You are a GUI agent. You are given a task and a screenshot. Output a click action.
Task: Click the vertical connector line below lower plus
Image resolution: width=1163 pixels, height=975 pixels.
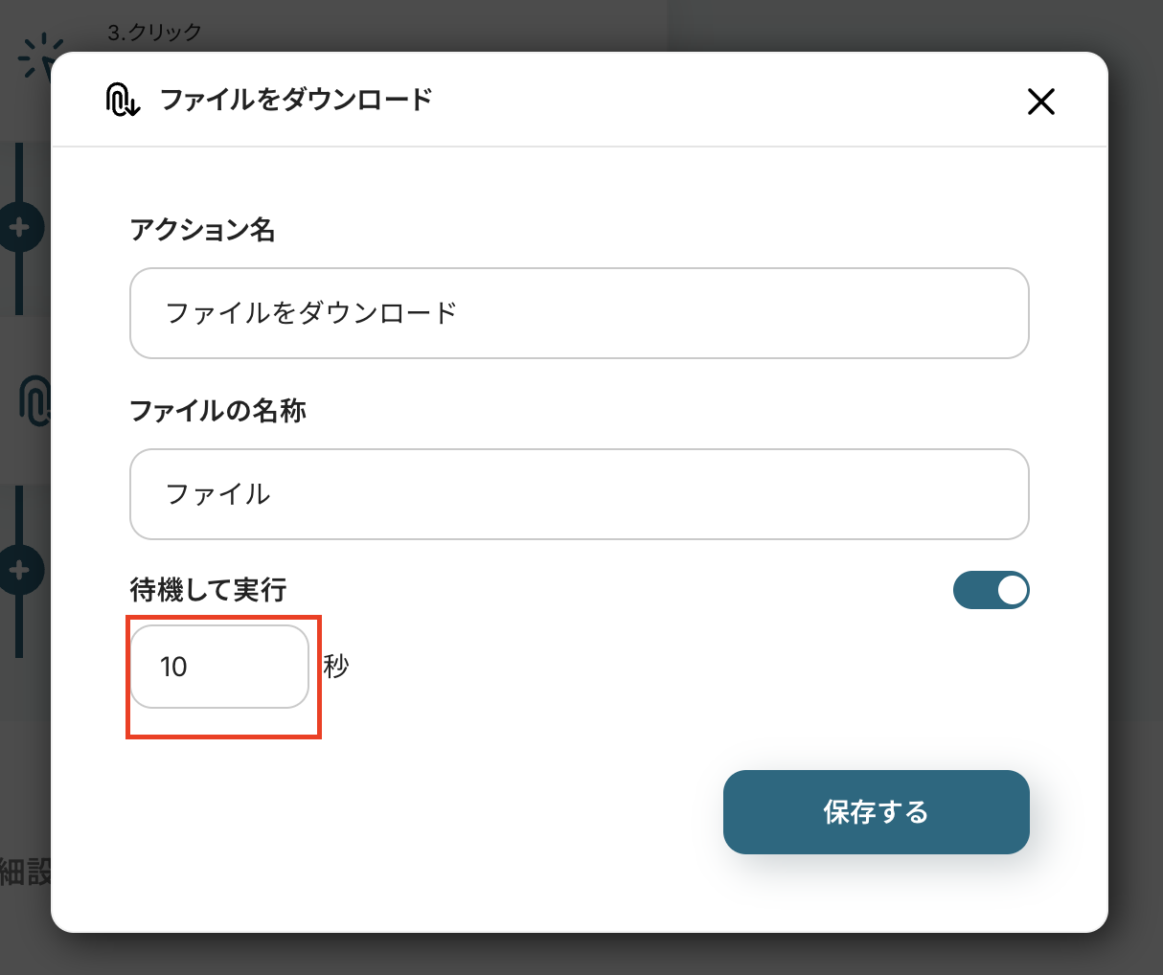[19, 627]
